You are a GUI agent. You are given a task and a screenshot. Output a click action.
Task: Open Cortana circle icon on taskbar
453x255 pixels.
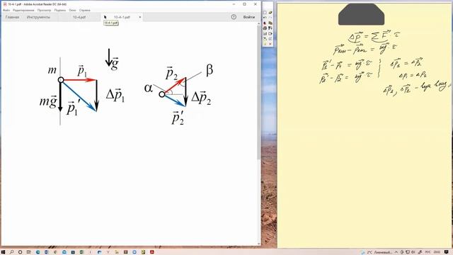[20, 252]
